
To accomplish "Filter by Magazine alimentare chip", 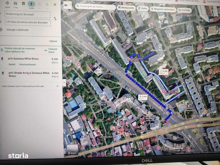I will point(163,9).
